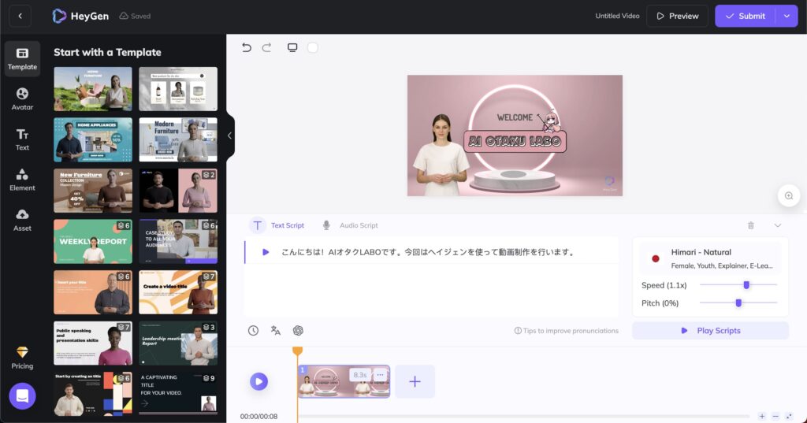Click into the Japanese script text
The height and width of the screenshot is (423, 807).
coord(428,252)
